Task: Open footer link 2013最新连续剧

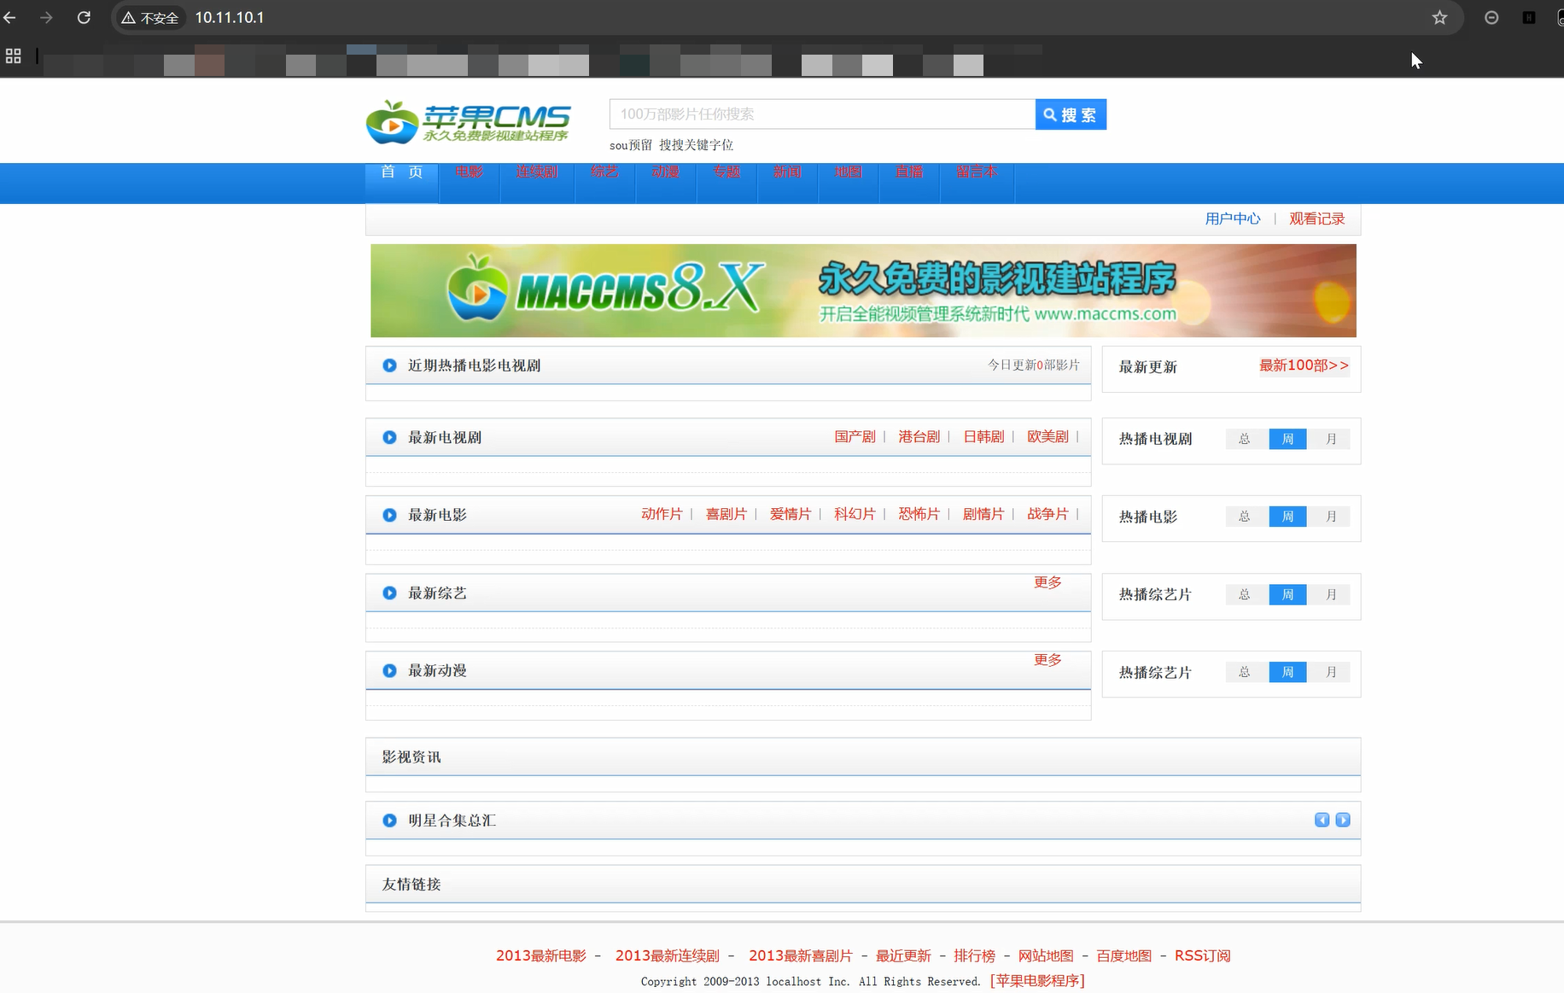Action: [668, 955]
